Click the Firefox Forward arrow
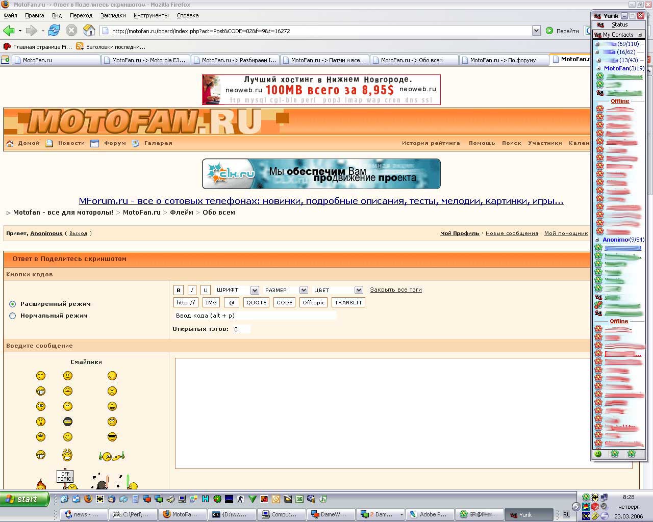The image size is (653, 522). pos(32,31)
